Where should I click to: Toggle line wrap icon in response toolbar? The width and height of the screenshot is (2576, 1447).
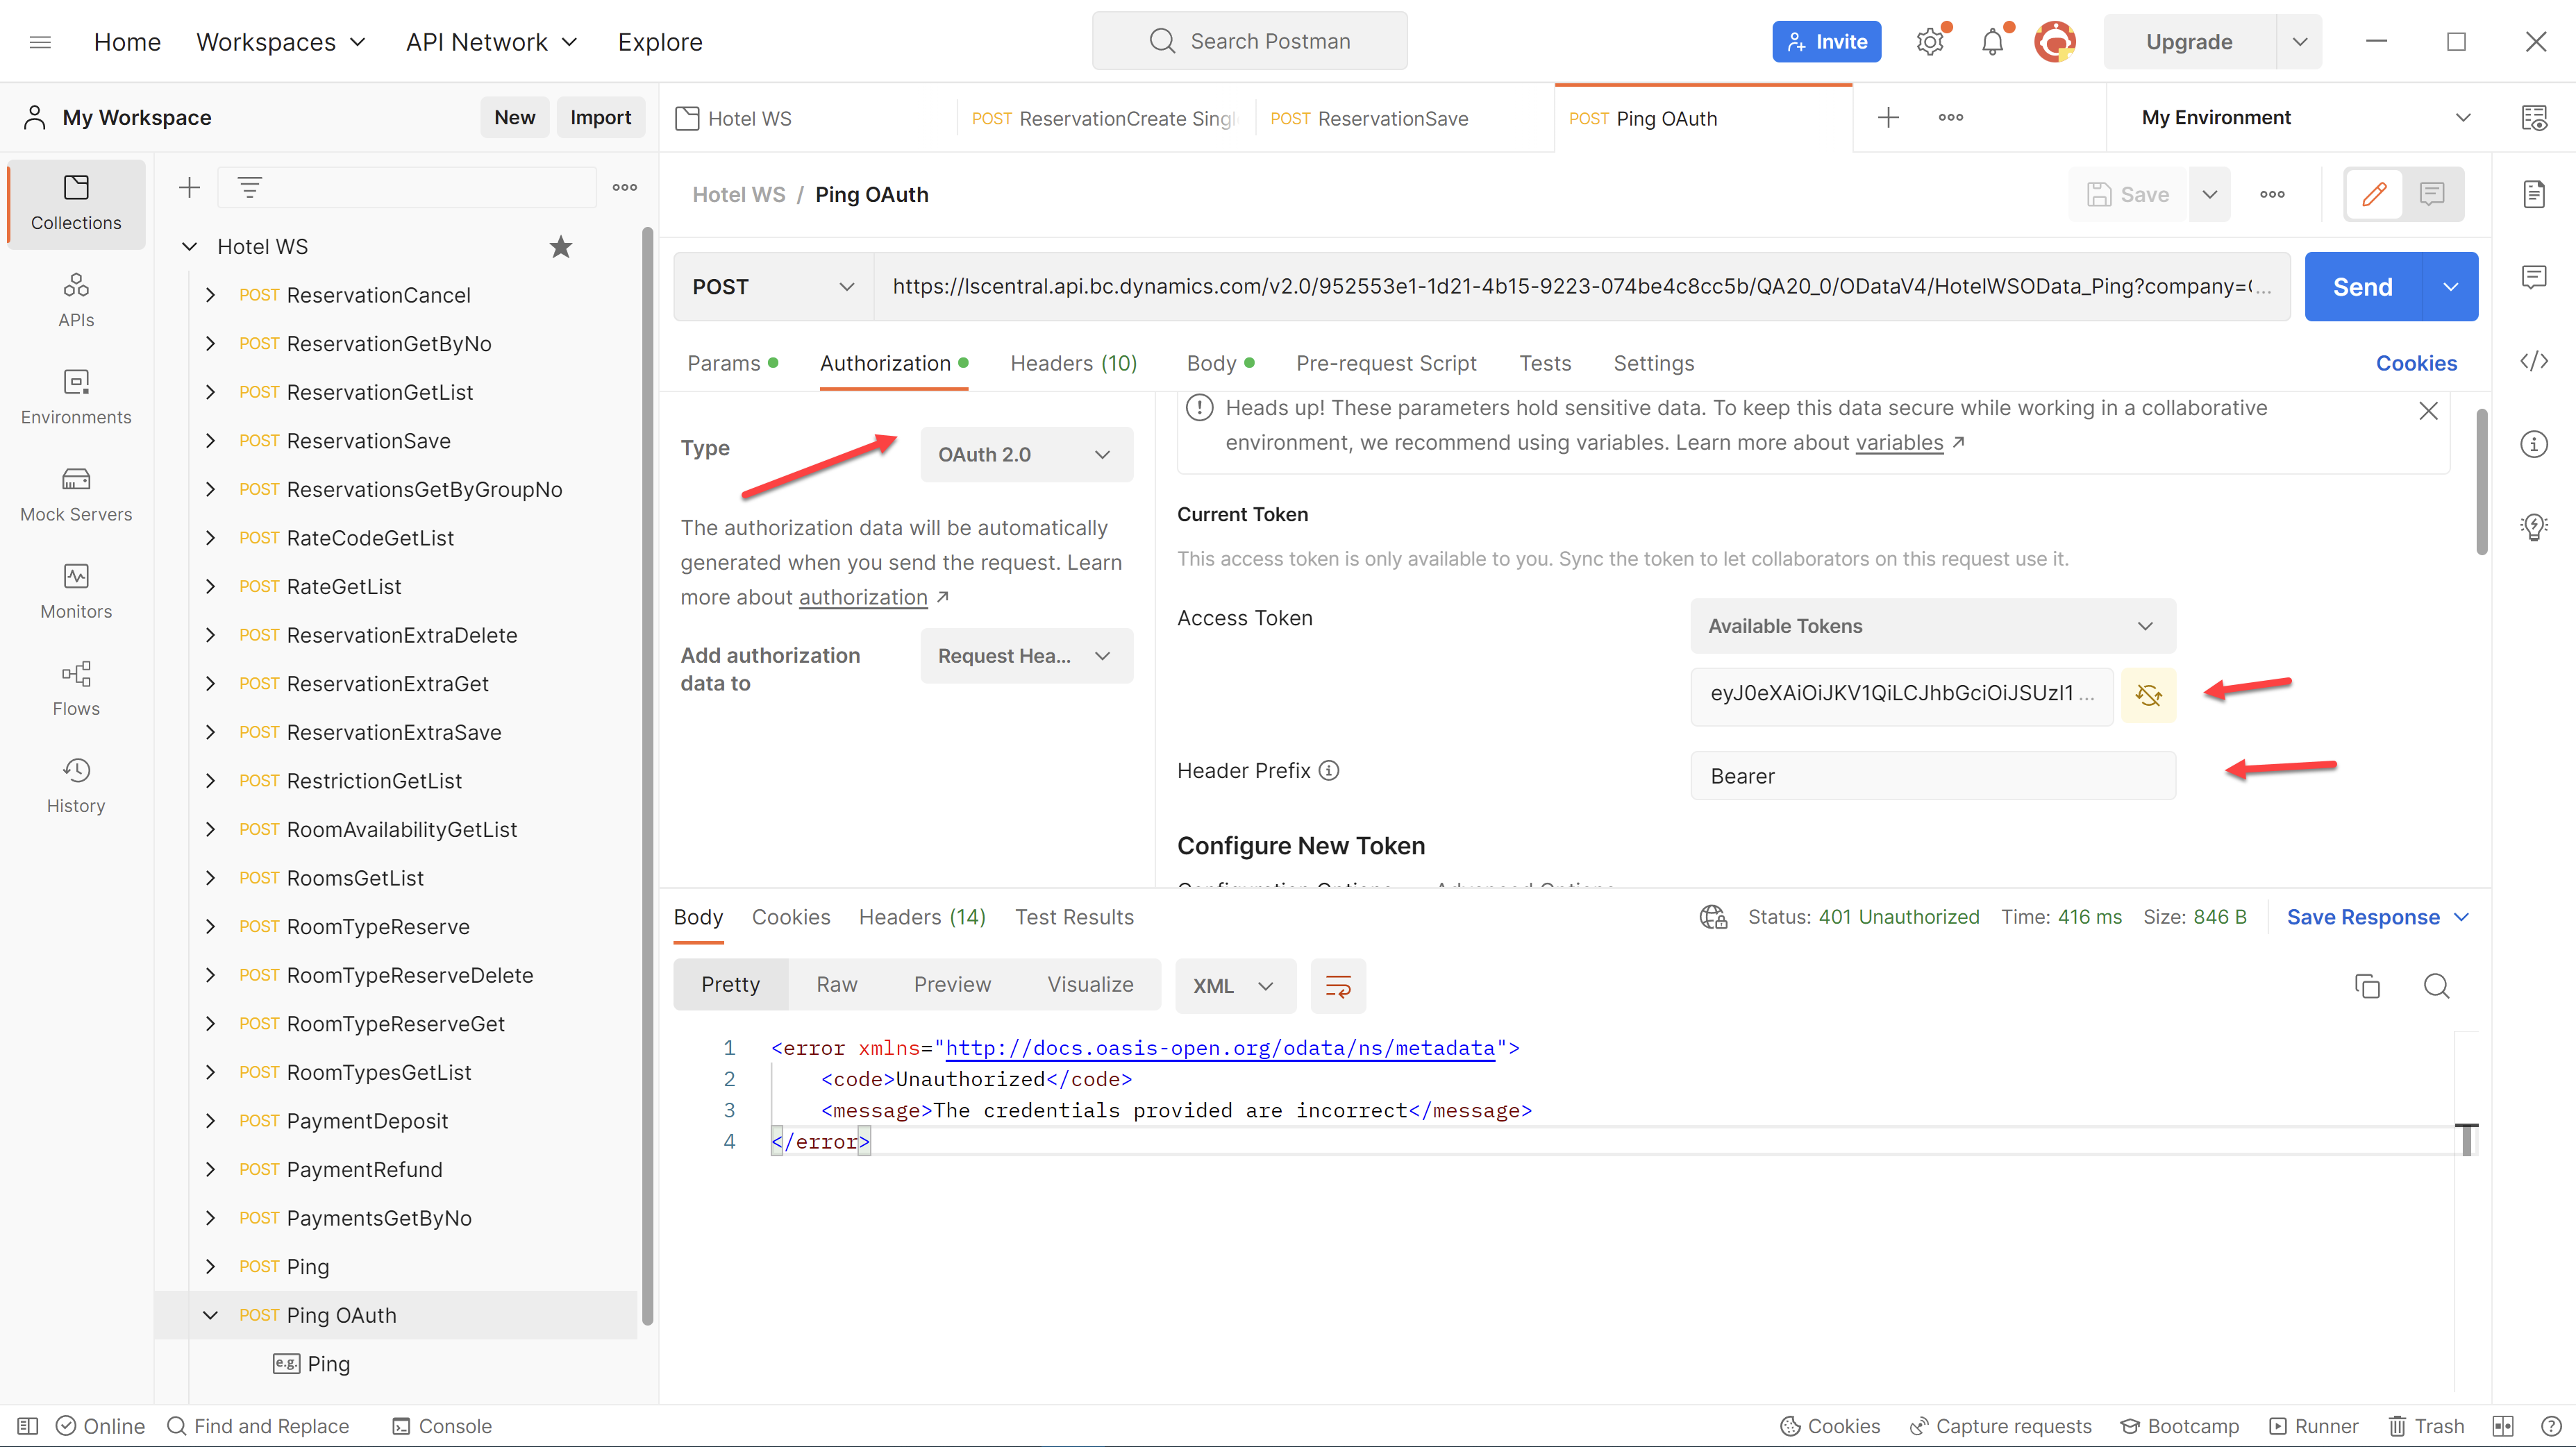1338,986
